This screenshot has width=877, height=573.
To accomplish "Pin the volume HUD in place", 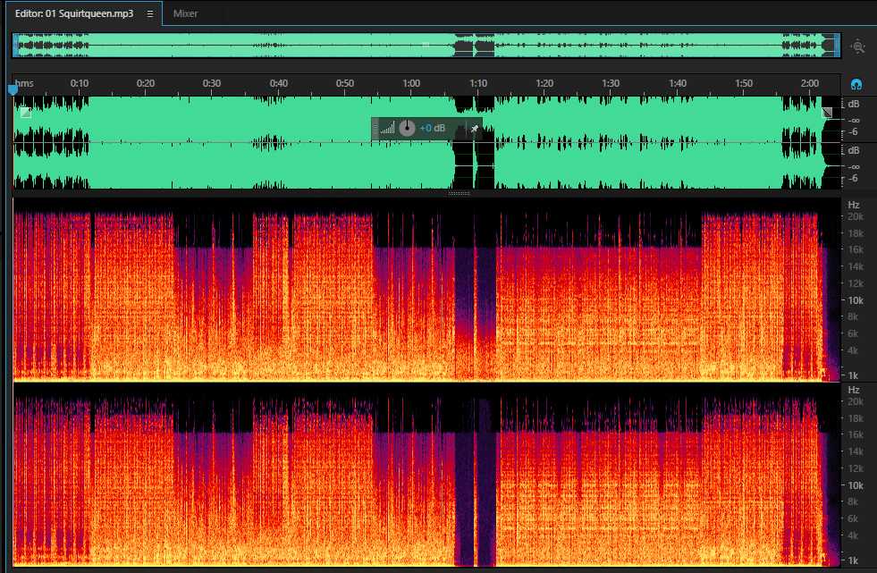I will [475, 129].
